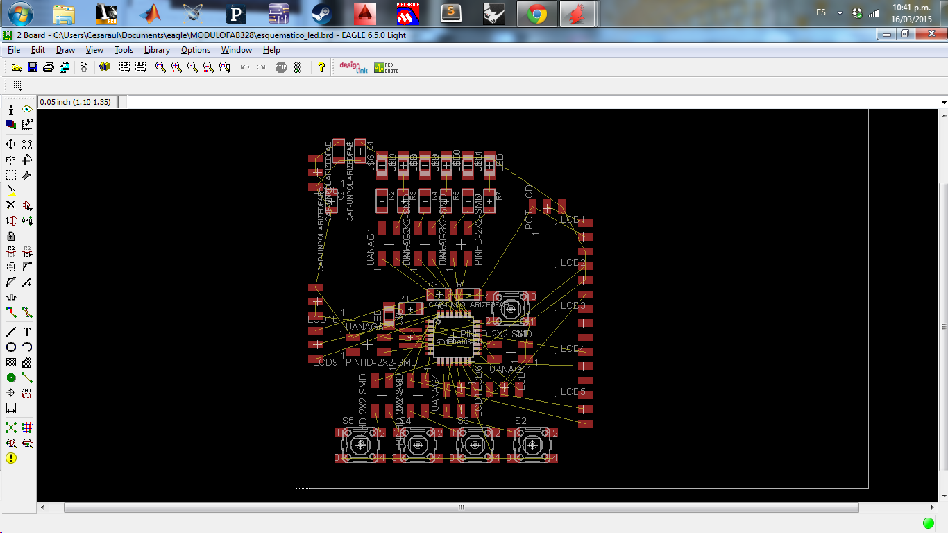Open the PCB Quote button
This screenshot has height=533, width=948.
[386, 67]
